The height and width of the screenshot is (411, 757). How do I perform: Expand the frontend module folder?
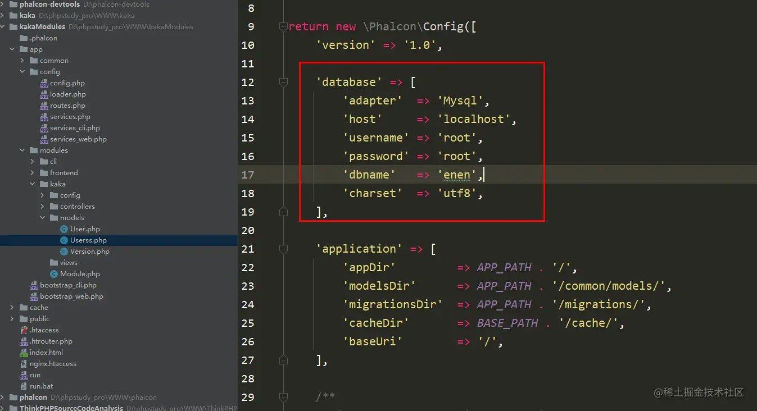[x=33, y=173]
